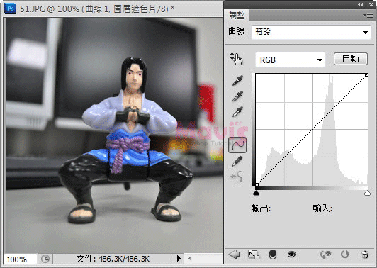The image size is (377, 268).
Task: Reset adjustment to defaults icon
Action: (x=345, y=255)
